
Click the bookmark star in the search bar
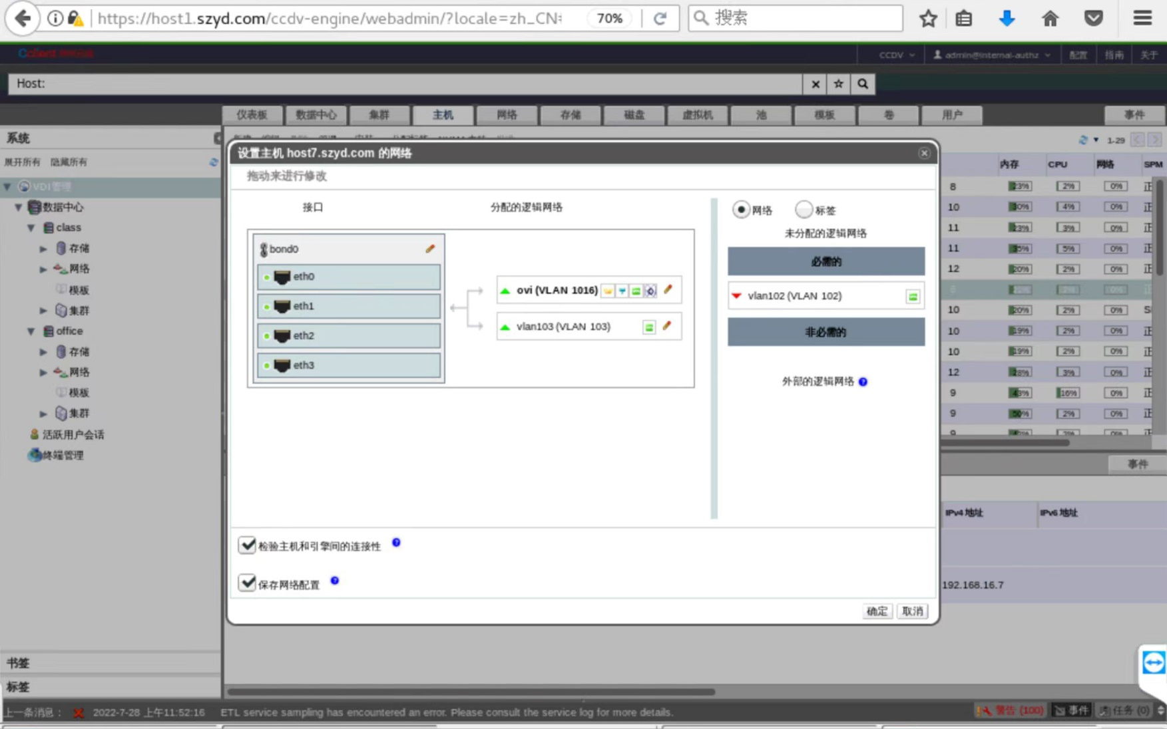point(838,84)
